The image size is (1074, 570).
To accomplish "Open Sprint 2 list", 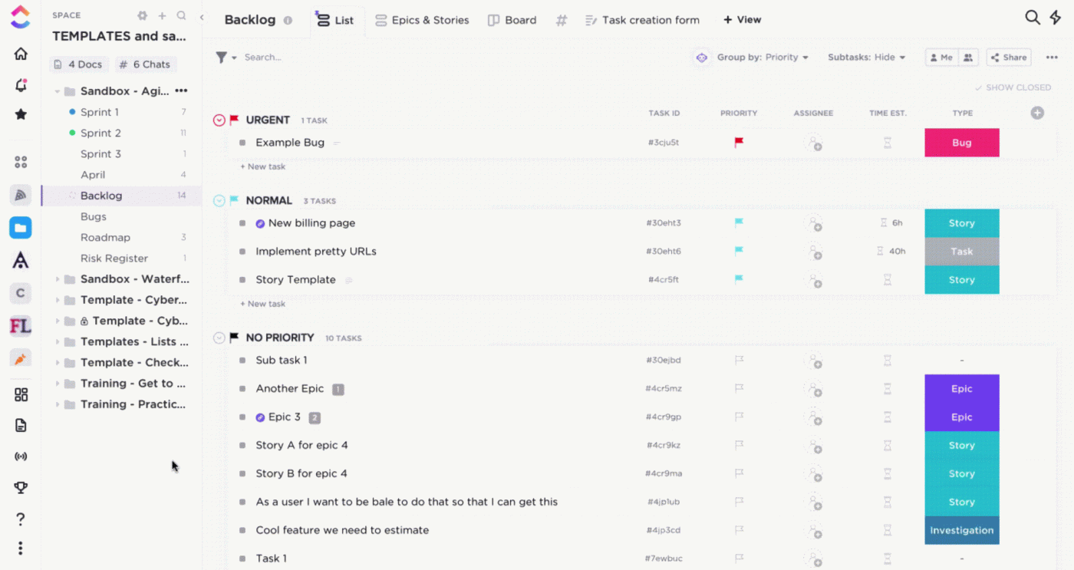I will tap(100, 133).
